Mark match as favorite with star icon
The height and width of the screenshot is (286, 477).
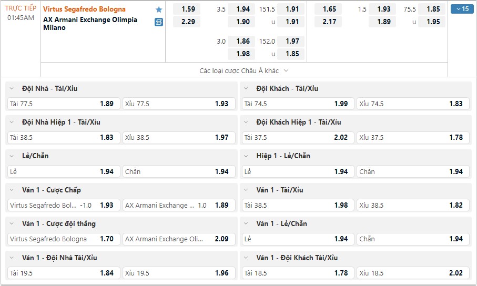click(x=159, y=9)
